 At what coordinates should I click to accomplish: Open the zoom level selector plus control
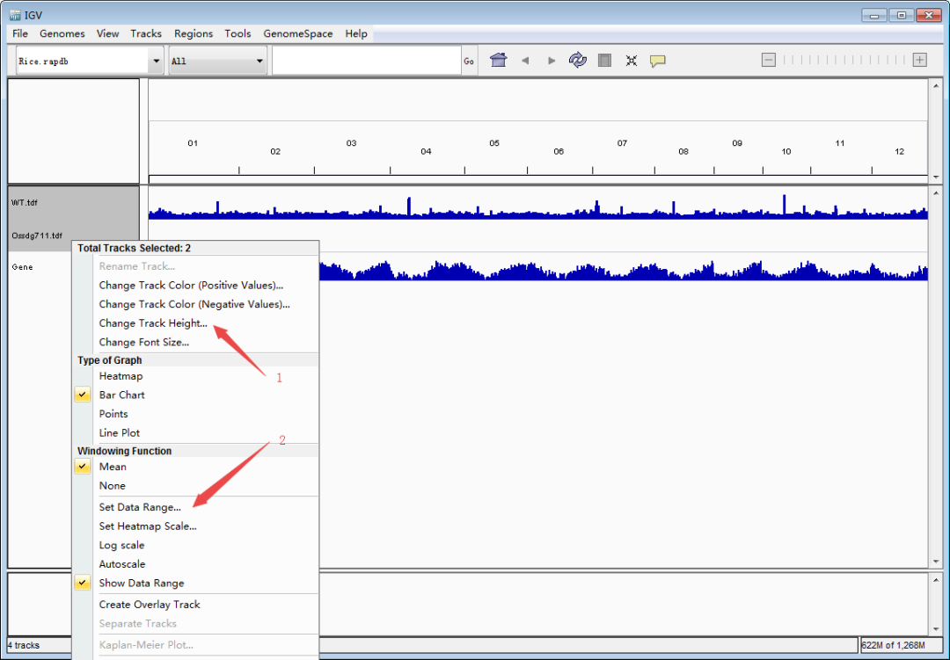919,60
